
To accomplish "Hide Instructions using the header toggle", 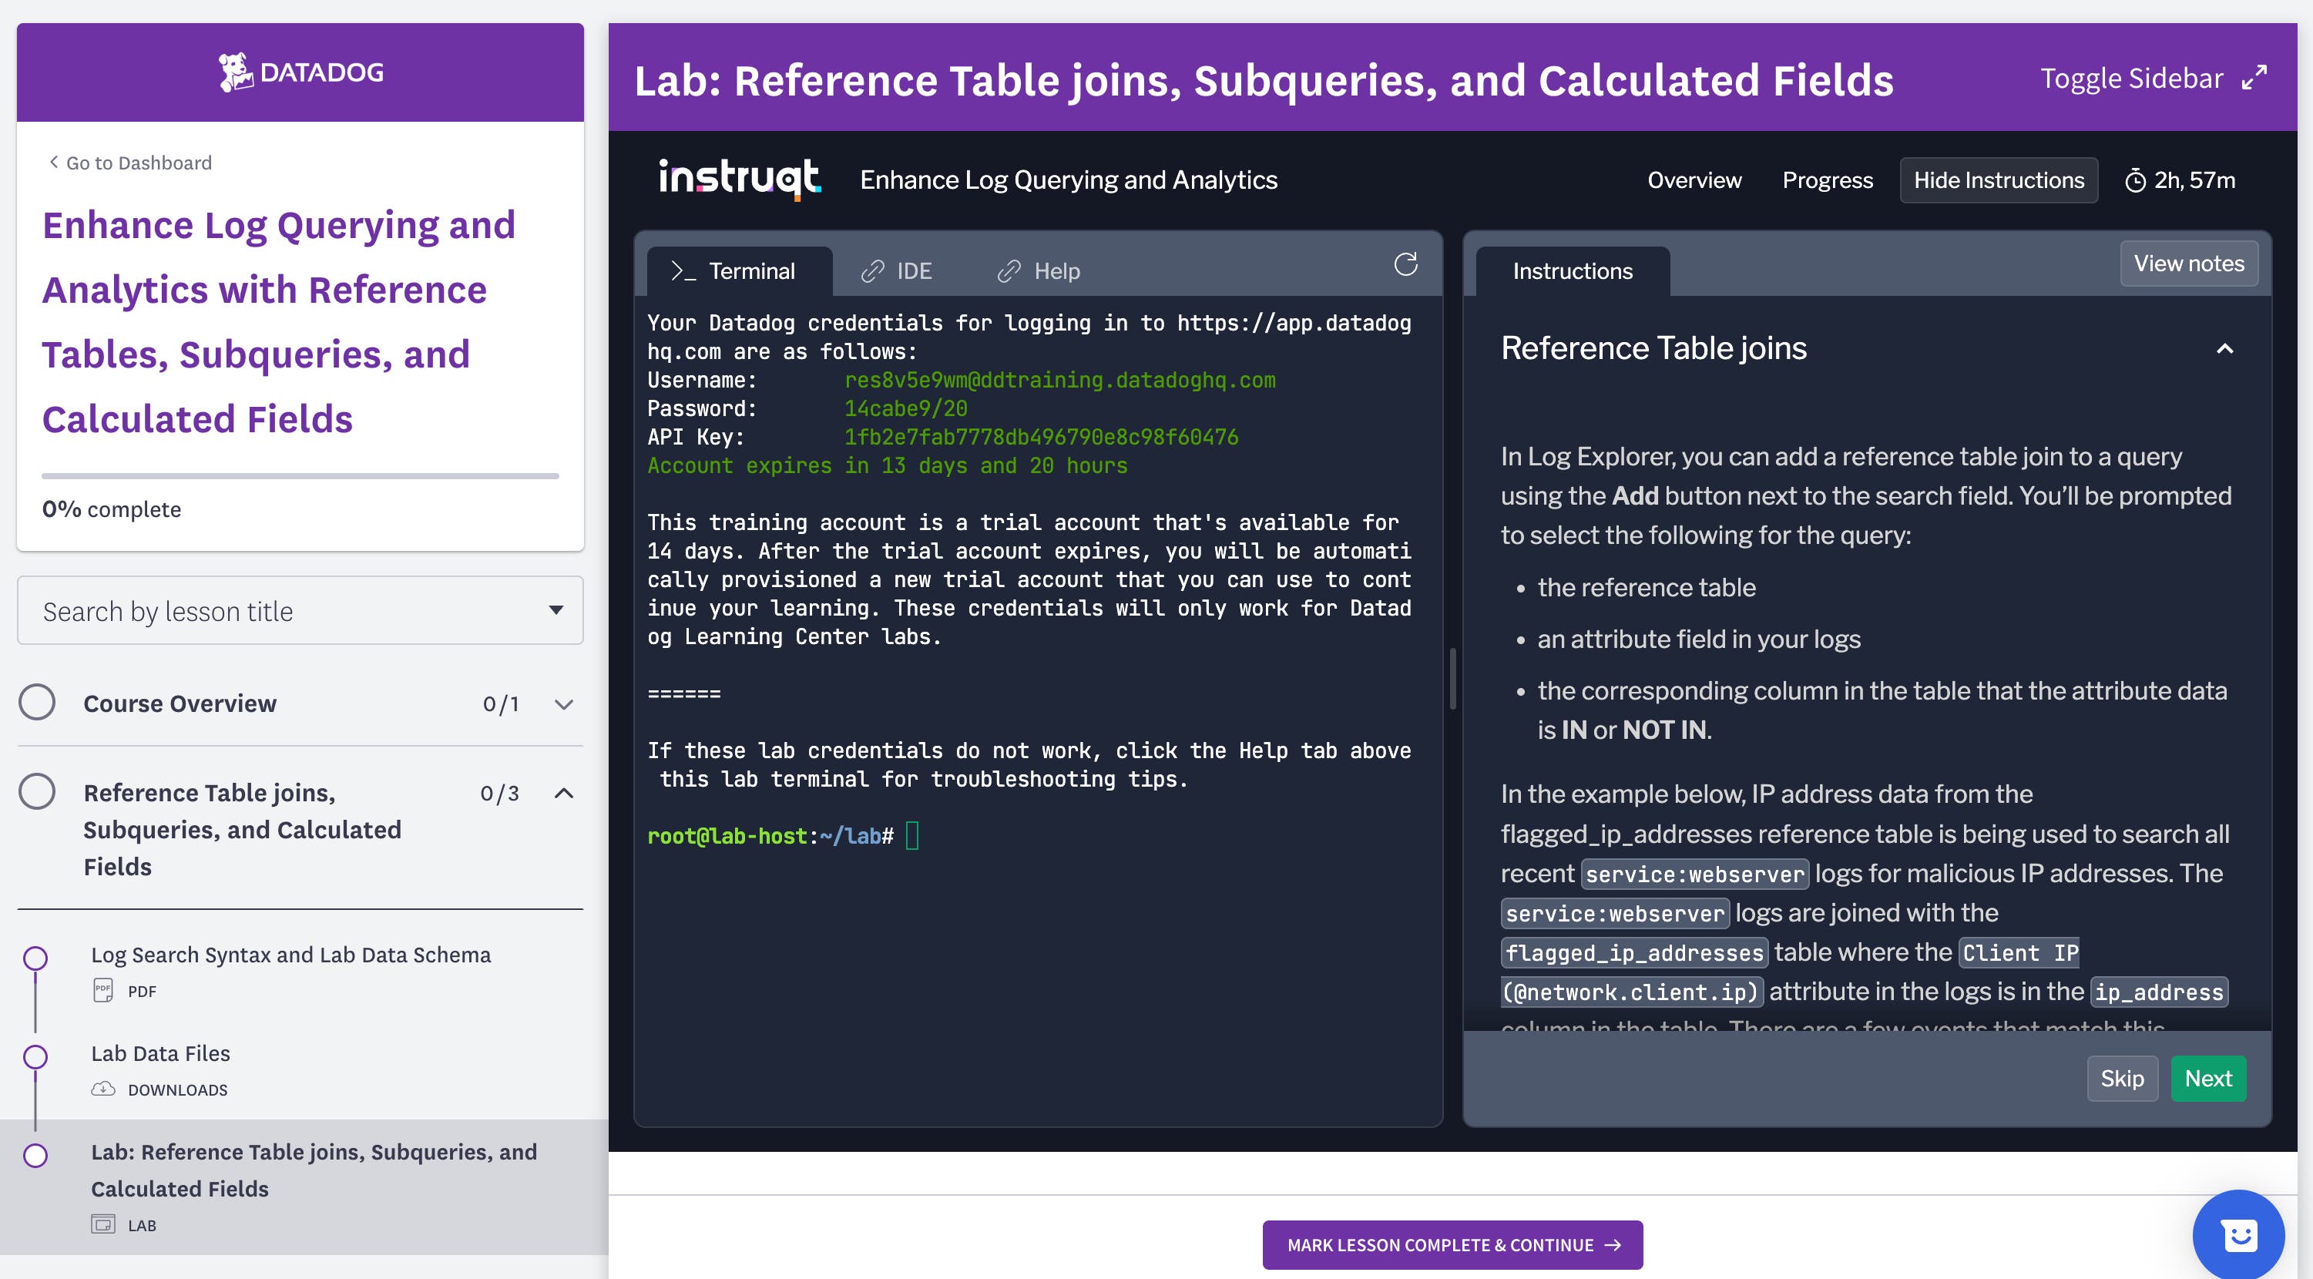I will point(1999,180).
